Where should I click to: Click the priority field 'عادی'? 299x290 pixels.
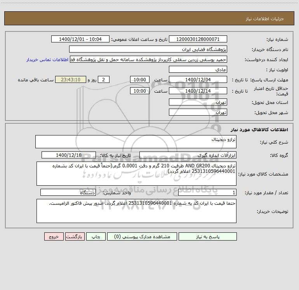coord(198,69)
